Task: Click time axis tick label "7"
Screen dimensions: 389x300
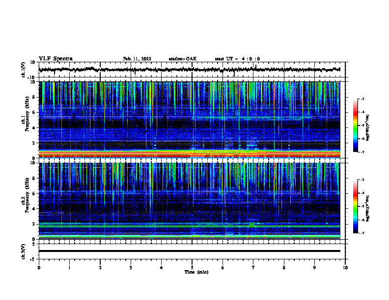Action: (x=253, y=268)
